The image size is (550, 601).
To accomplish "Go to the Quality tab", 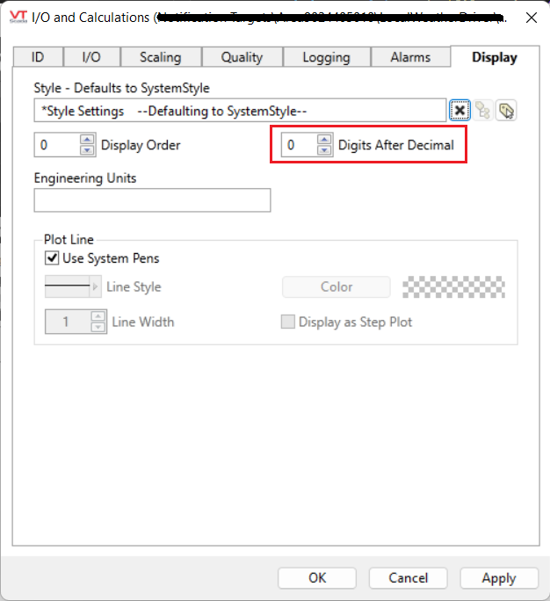I will tap(242, 57).
